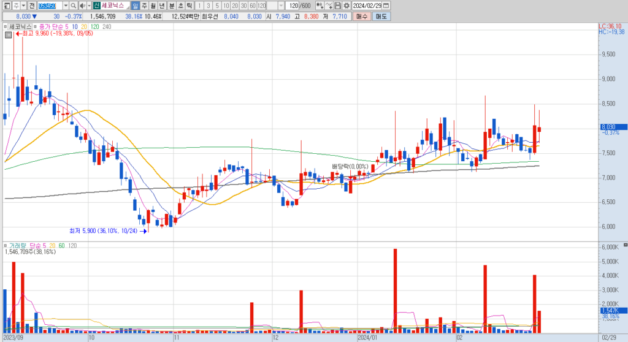Click the green 신 badge icon
This screenshot has width=628, height=342.
pyautogui.click(x=96, y=6)
